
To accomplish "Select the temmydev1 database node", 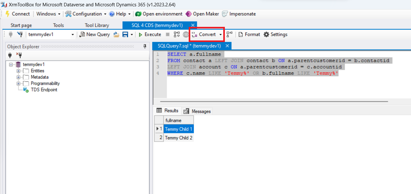I will (34, 64).
